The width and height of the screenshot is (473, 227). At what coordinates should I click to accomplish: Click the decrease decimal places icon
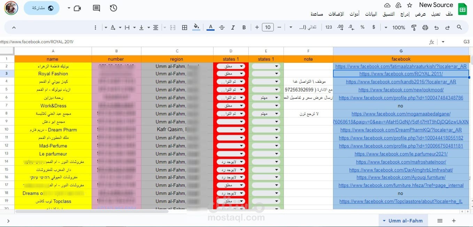click(x=351, y=27)
